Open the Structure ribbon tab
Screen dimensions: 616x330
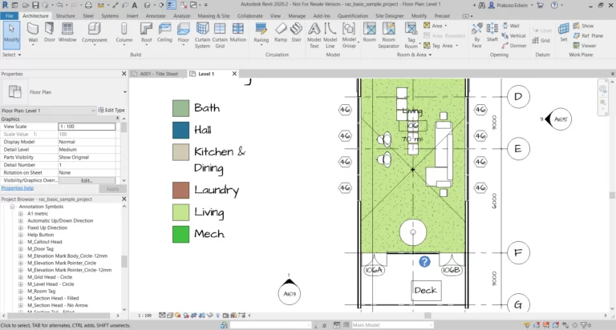click(x=66, y=15)
